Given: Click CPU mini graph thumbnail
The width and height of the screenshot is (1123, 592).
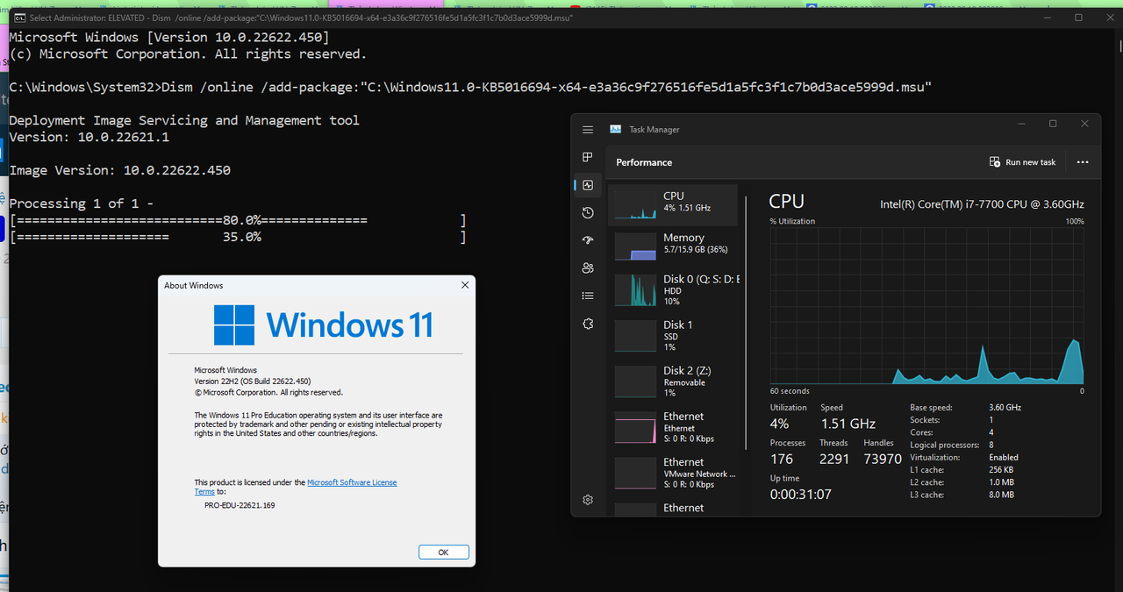Looking at the screenshot, I should pyautogui.click(x=635, y=203).
